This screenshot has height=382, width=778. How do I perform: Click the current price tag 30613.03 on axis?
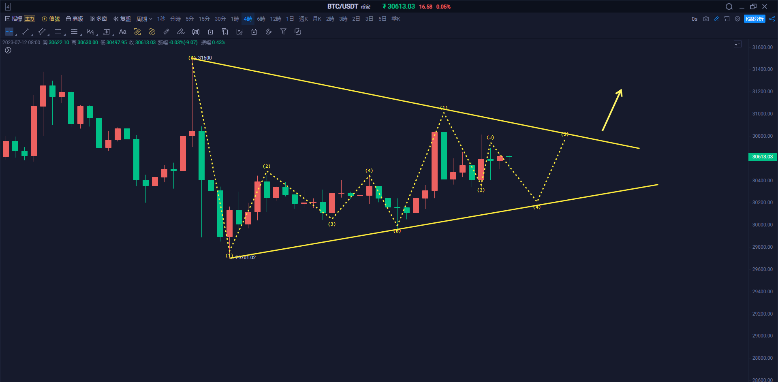[762, 157]
